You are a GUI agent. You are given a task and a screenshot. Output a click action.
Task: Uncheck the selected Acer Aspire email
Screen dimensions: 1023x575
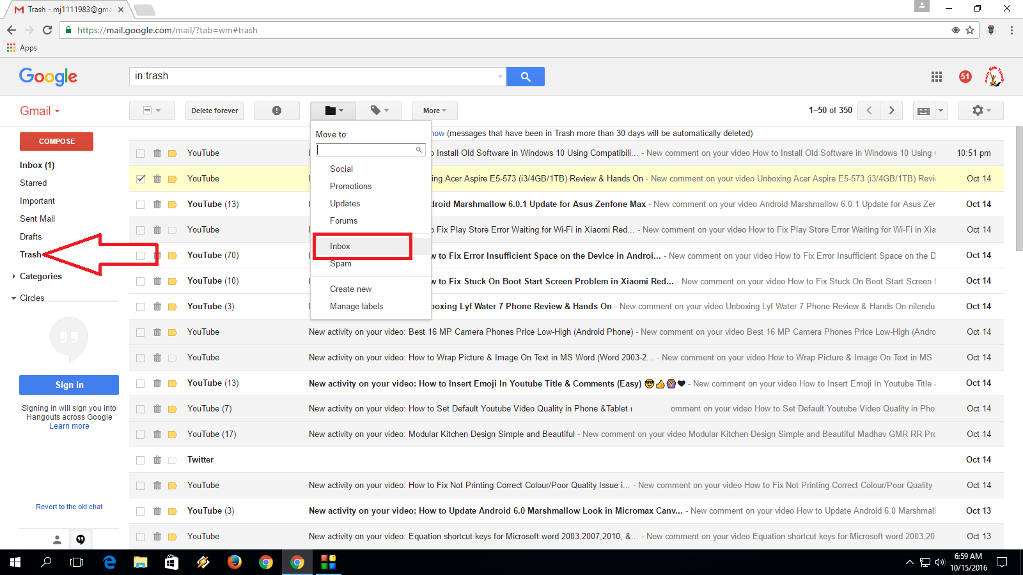tap(140, 179)
